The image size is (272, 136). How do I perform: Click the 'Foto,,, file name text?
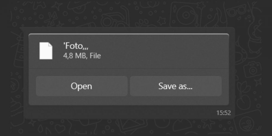pos(76,46)
